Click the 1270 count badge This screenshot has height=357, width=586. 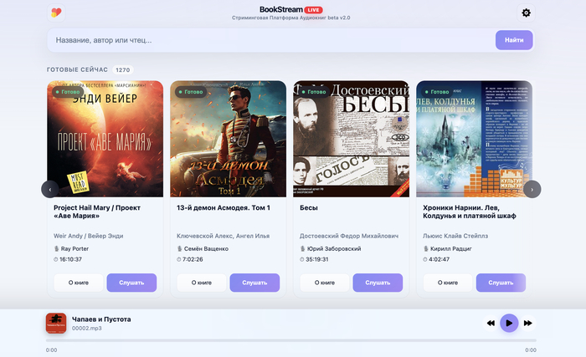pos(122,70)
